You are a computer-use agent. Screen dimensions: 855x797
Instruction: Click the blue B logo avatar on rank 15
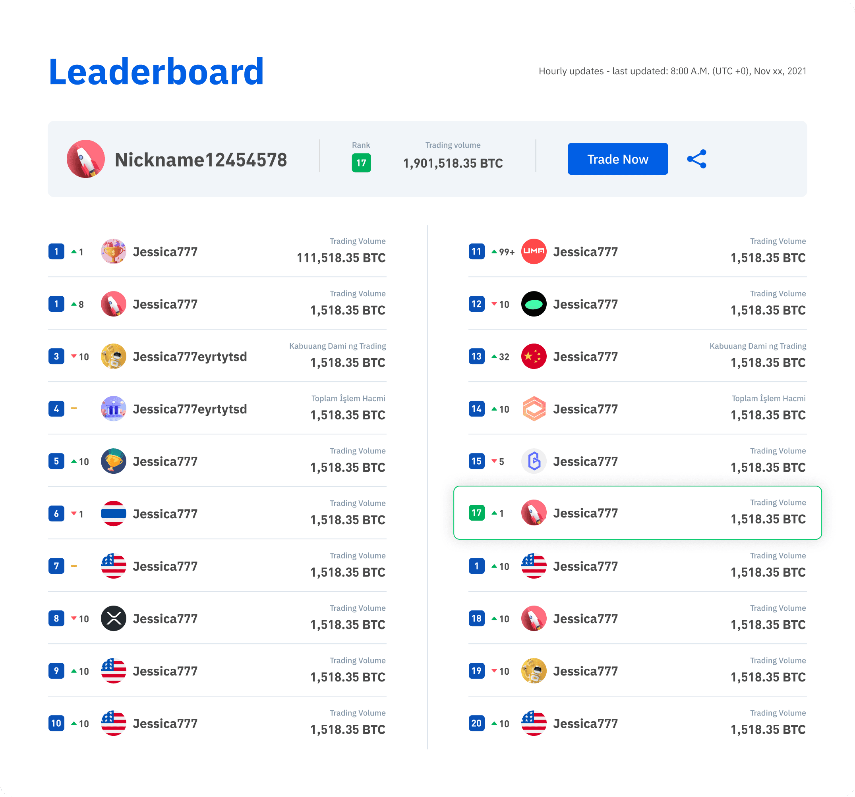click(x=533, y=461)
